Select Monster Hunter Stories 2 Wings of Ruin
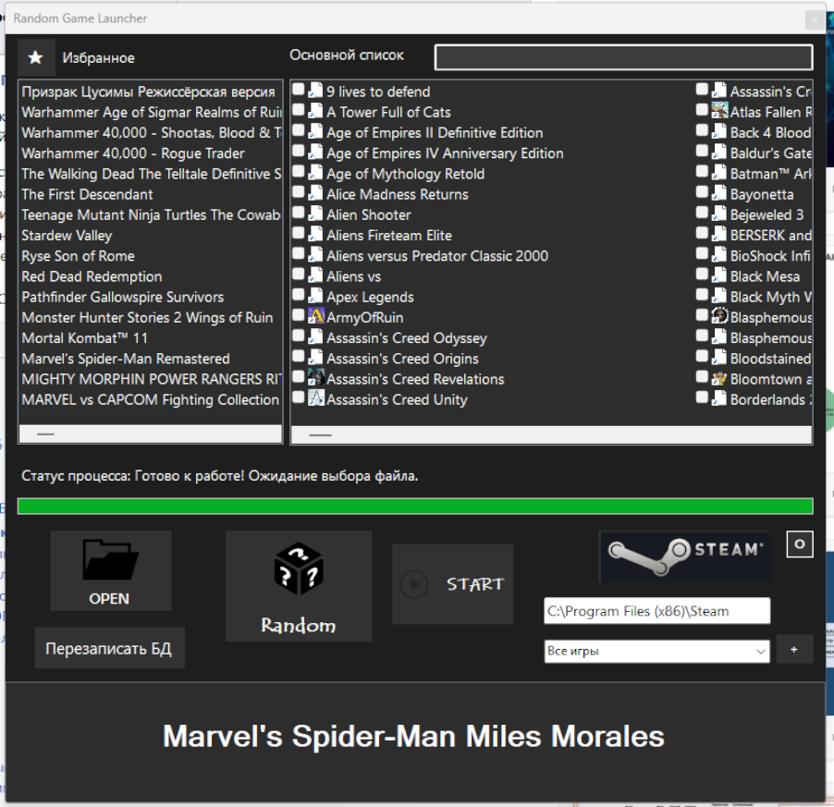The height and width of the screenshot is (807, 834). [x=147, y=318]
